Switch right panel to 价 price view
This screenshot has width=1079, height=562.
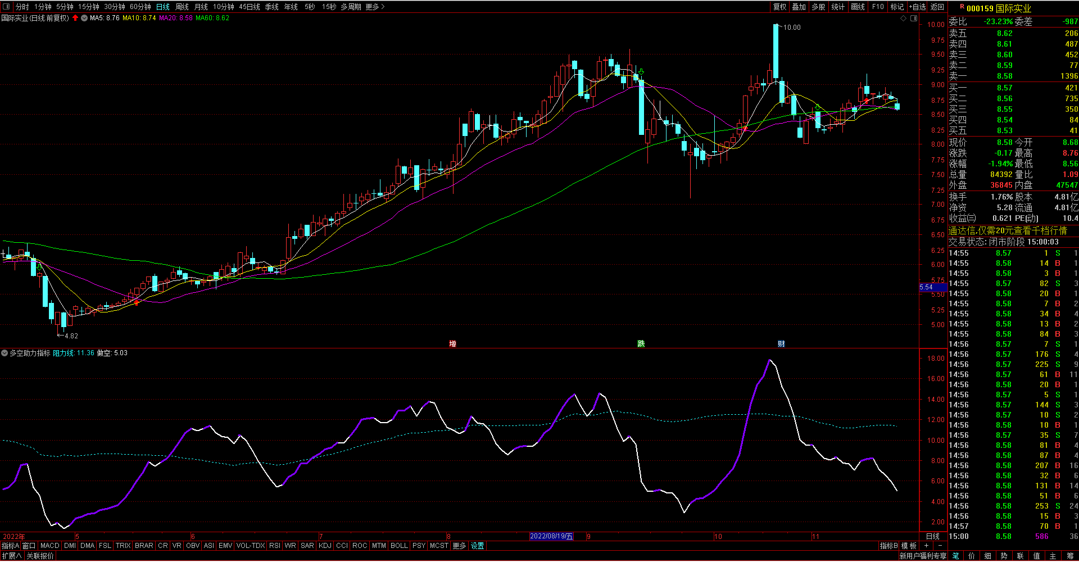pos(972,556)
